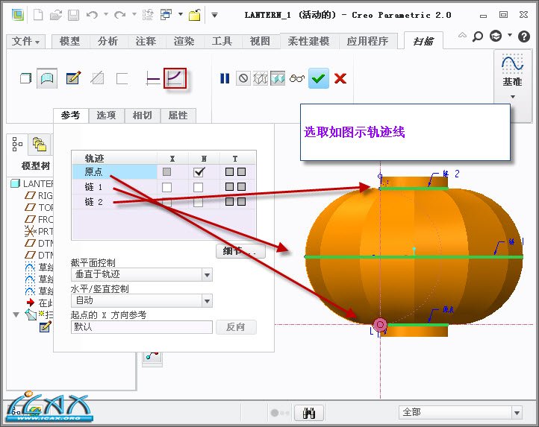Toggle second T checkbox for 链 1 row

(x=241, y=187)
